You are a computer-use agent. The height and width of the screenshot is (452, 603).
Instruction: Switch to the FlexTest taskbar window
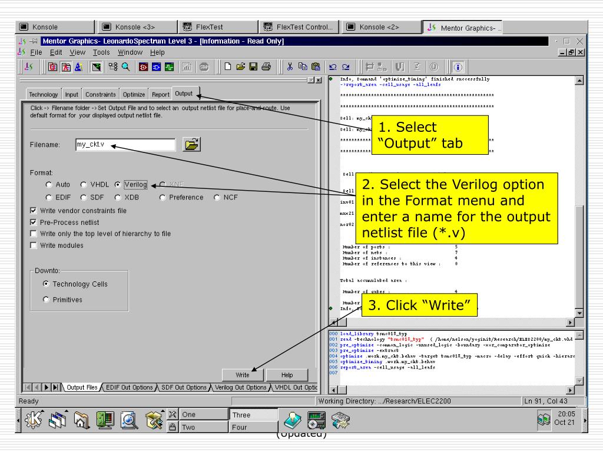(x=217, y=27)
